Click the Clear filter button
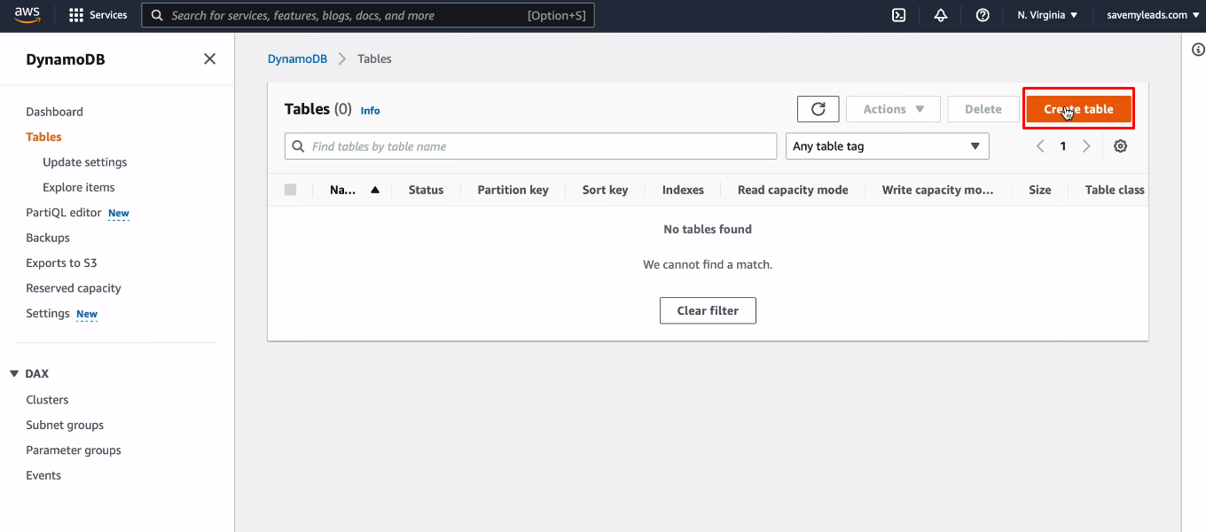 708,310
